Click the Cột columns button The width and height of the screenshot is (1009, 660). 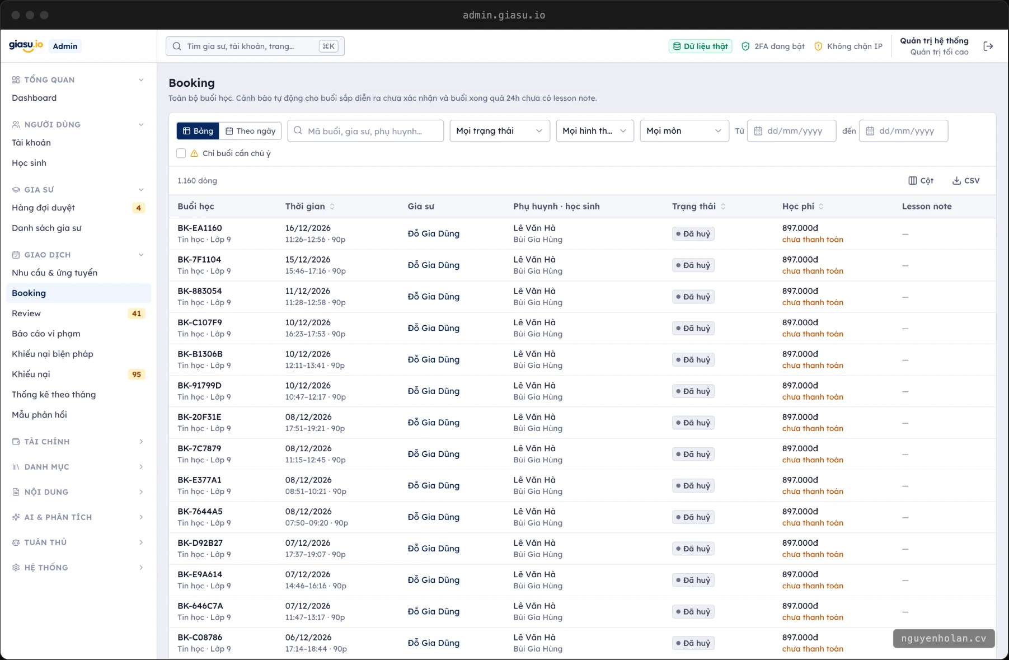921,181
